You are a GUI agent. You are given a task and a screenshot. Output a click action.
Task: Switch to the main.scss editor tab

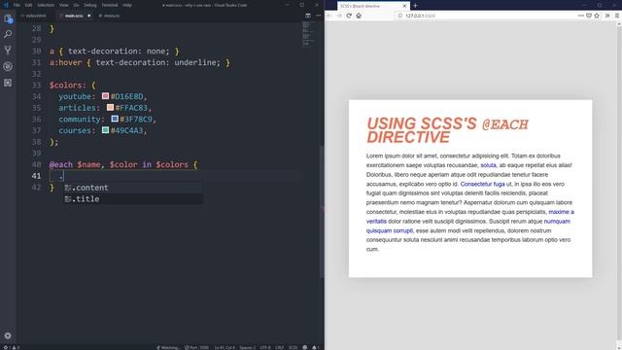click(74, 16)
